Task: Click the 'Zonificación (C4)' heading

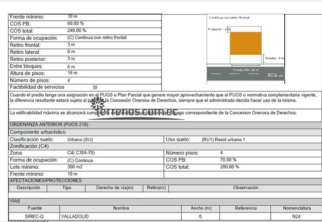Action: (x=29, y=146)
